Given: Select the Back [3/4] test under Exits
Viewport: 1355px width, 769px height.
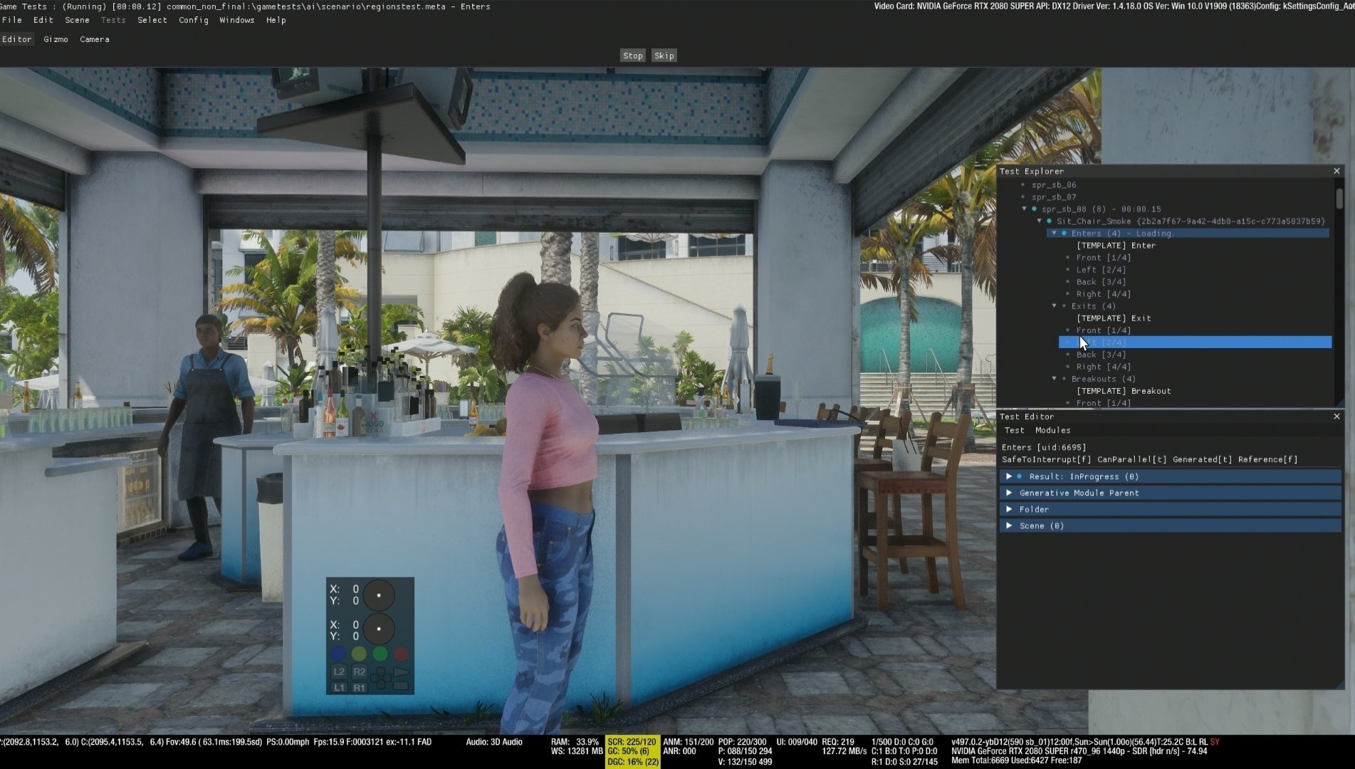Looking at the screenshot, I should (x=1101, y=355).
